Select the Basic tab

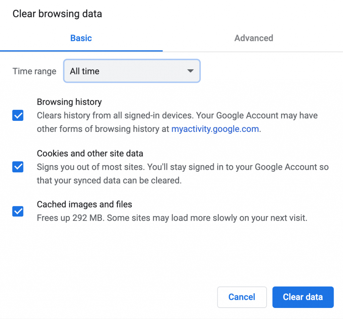[x=81, y=38]
